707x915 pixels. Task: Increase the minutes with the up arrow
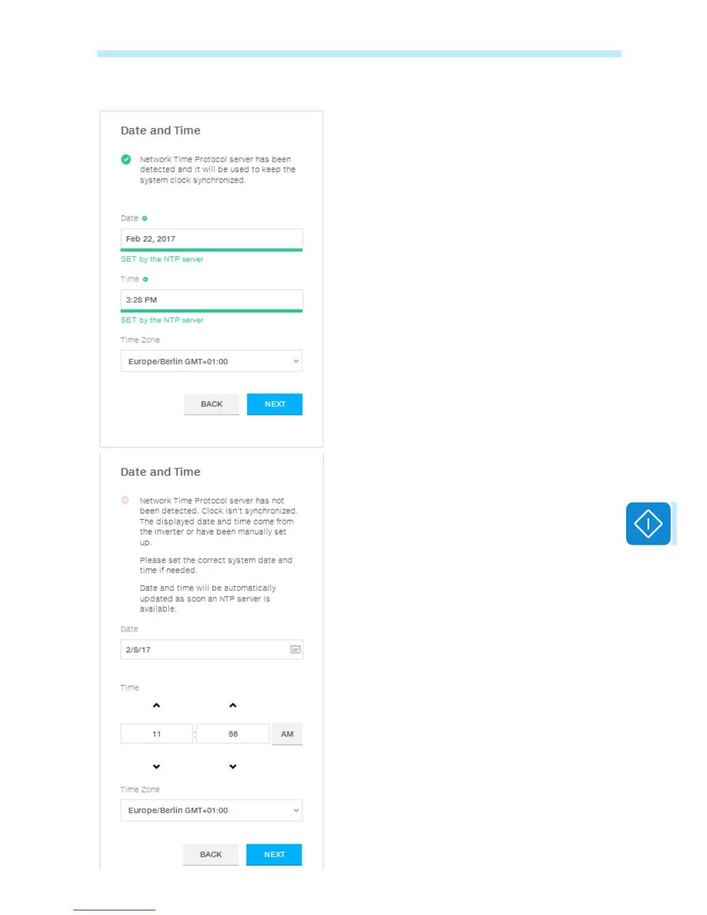click(233, 705)
